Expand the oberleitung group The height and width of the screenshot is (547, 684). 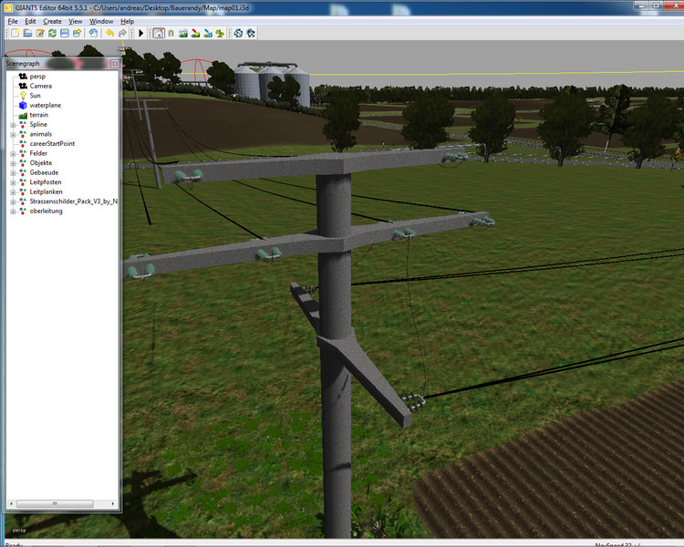click(x=13, y=212)
